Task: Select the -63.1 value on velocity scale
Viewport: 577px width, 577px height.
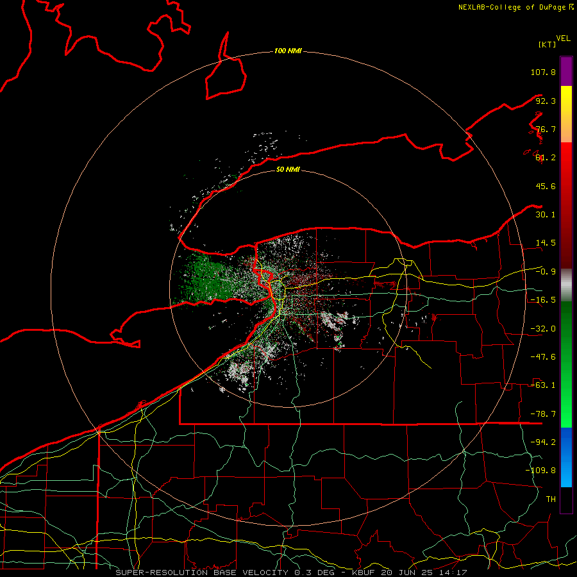Action: (543, 385)
